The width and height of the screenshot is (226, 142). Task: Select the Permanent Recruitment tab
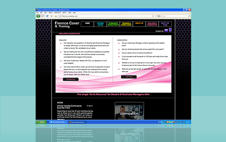pyautogui.click(x=113, y=24)
